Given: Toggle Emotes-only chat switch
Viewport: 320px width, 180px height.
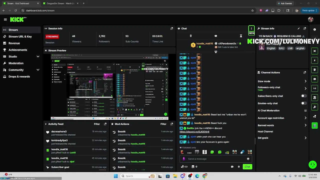Looking at the screenshot, I should [304, 103].
